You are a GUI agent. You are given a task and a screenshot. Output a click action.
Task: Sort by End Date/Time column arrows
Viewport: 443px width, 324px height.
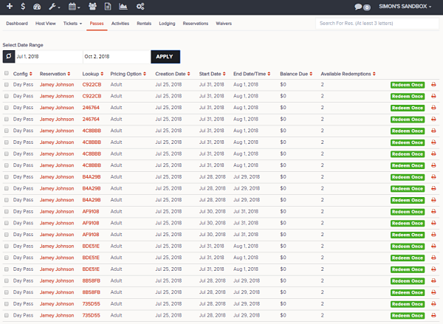269,74
